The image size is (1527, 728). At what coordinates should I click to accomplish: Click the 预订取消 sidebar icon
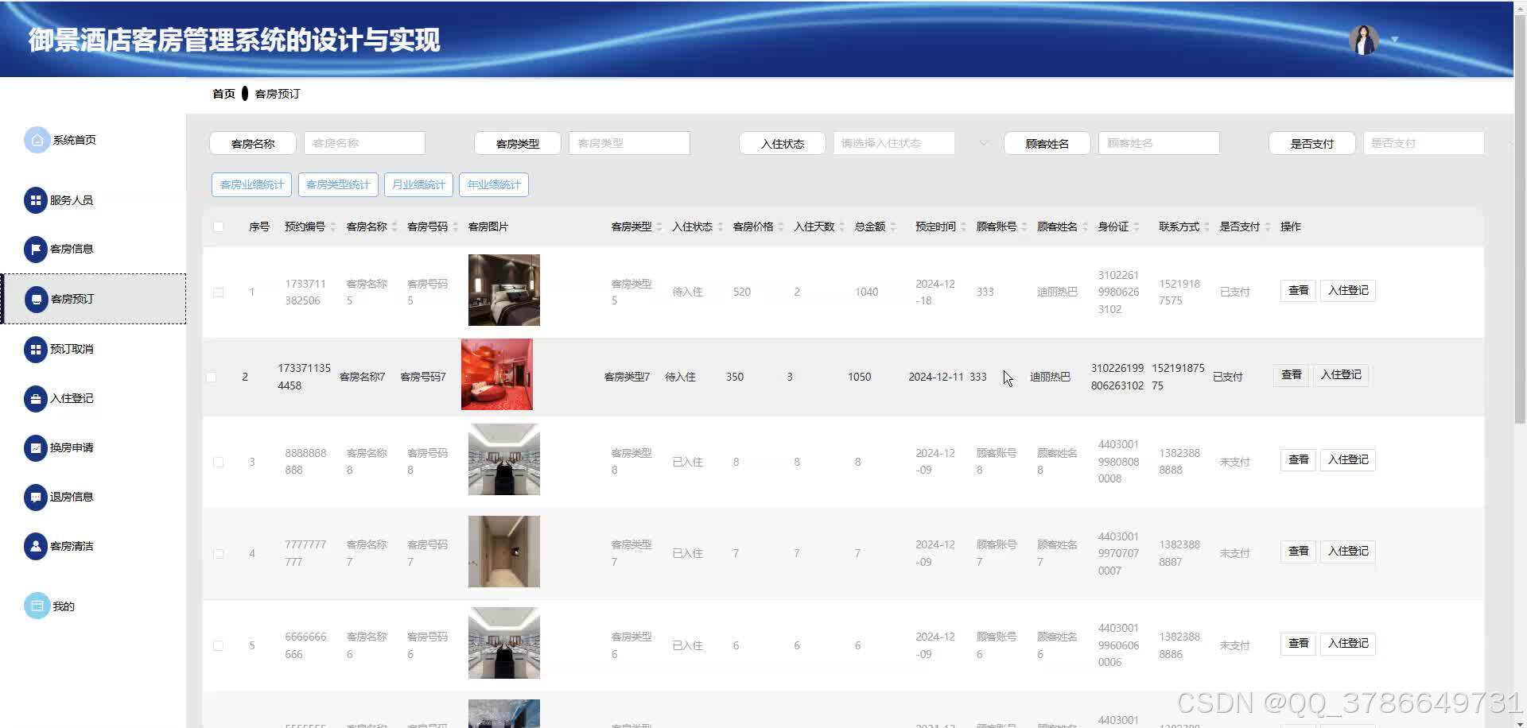pyautogui.click(x=36, y=349)
